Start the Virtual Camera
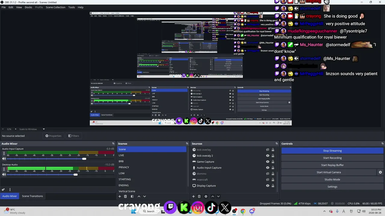 [329, 172]
